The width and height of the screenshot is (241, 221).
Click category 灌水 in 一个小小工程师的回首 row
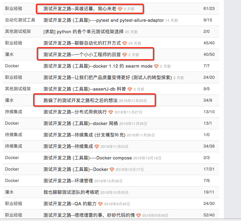coord(9,54)
